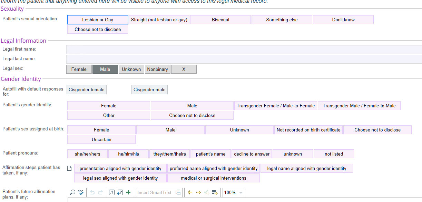Image resolution: width=422 pixels, height=202 pixels.
Task: Click the zoom magnifier icon in editor toolbar
Action: click(x=72, y=192)
